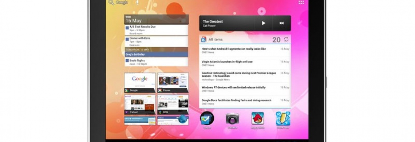This screenshot has height=142, width=415.
Task: Refresh the All items news feed
Action: point(286,39)
